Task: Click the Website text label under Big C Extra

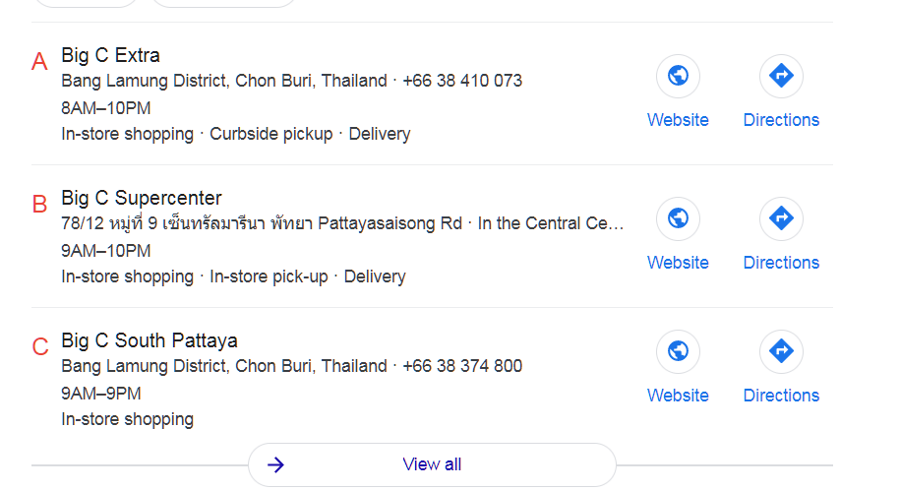Action: (x=678, y=120)
